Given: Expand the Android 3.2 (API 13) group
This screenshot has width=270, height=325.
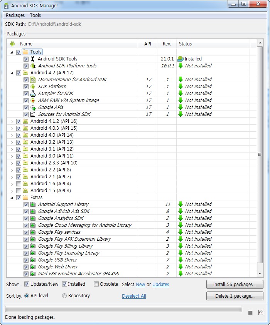Looking at the screenshot, I should [x=12, y=142].
